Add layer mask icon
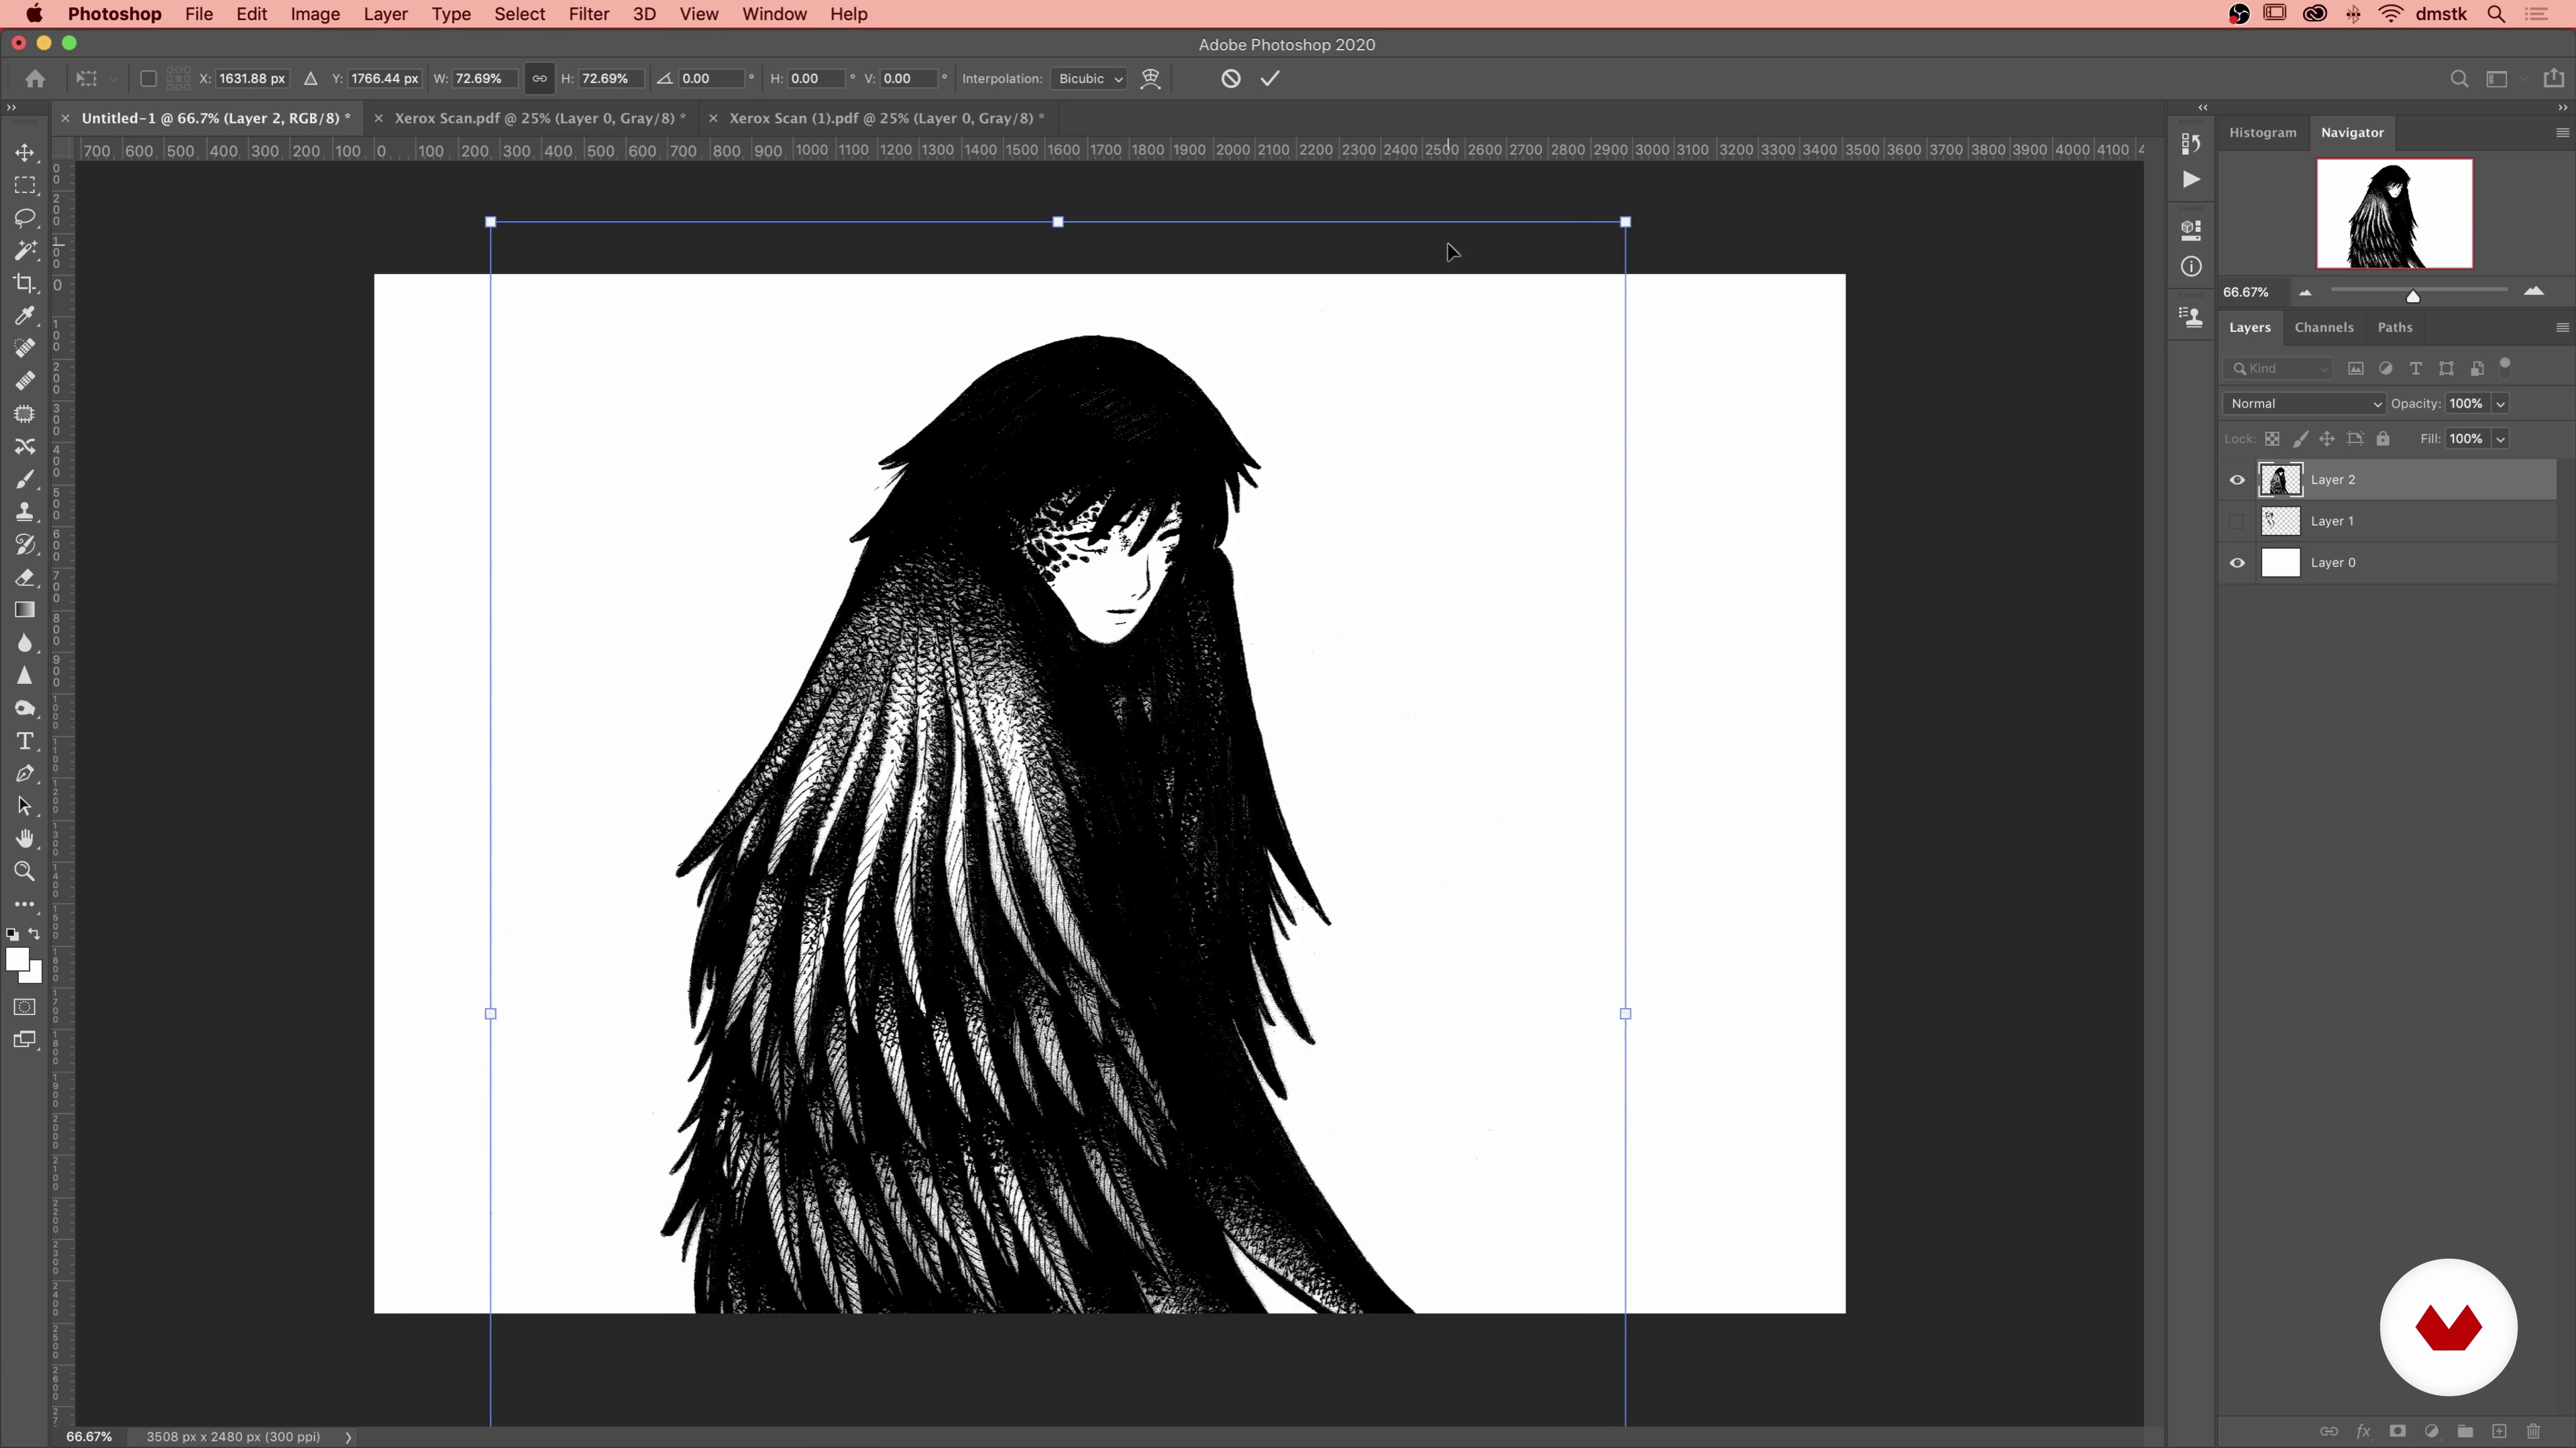 point(2397,1431)
